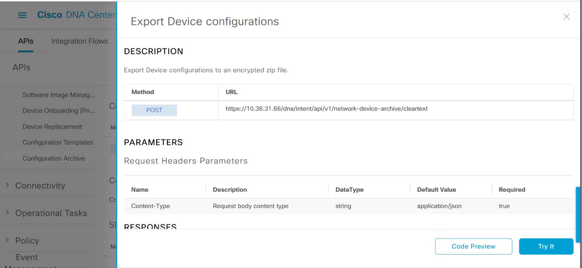
Task: Select Device Replacement in sidebar
Action: click(52, 127)
